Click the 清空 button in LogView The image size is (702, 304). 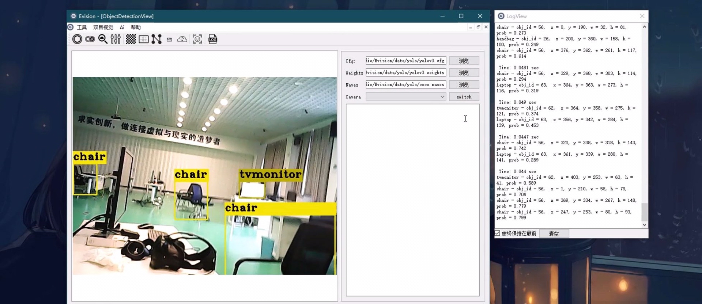[554, 233]
